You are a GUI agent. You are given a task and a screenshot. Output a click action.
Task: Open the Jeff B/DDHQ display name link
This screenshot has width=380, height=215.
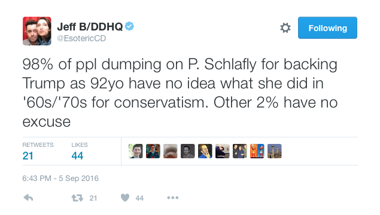pyautogui.click(x=90, y=27)
